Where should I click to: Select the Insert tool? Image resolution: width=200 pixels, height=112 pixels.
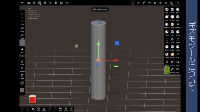pos(178,63)
